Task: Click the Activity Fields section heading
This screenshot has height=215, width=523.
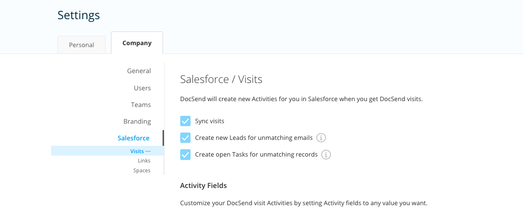Action: pos(203,186)
